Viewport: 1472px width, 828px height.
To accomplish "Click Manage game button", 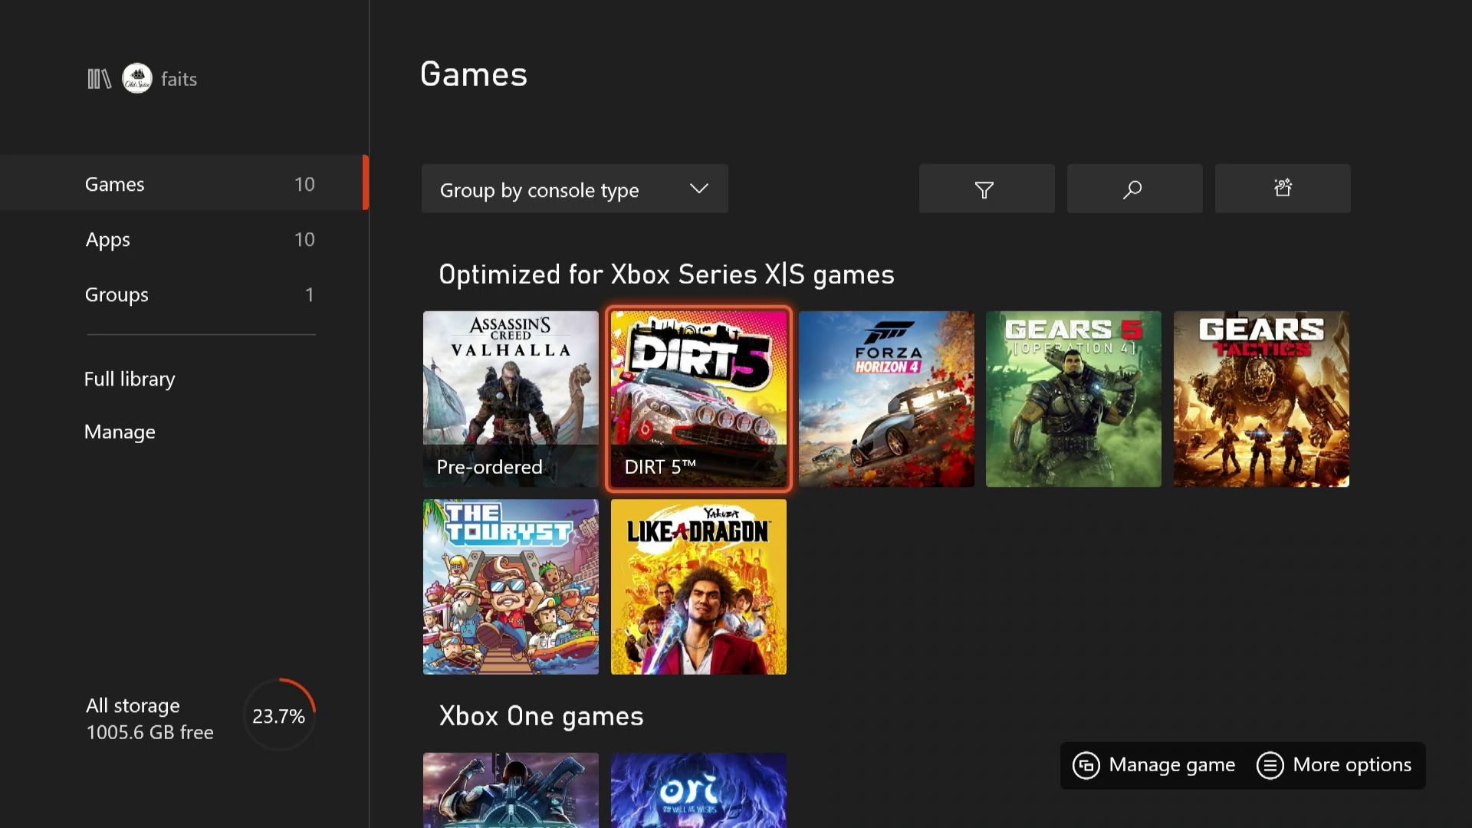I will 1154,765.
